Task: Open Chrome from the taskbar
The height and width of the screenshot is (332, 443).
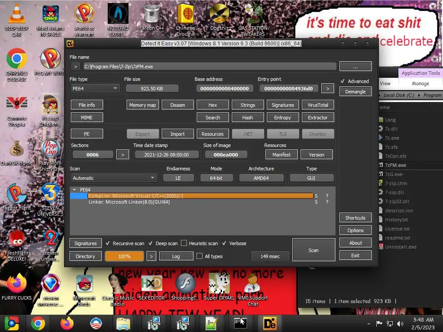Action: tap(38, 323)
